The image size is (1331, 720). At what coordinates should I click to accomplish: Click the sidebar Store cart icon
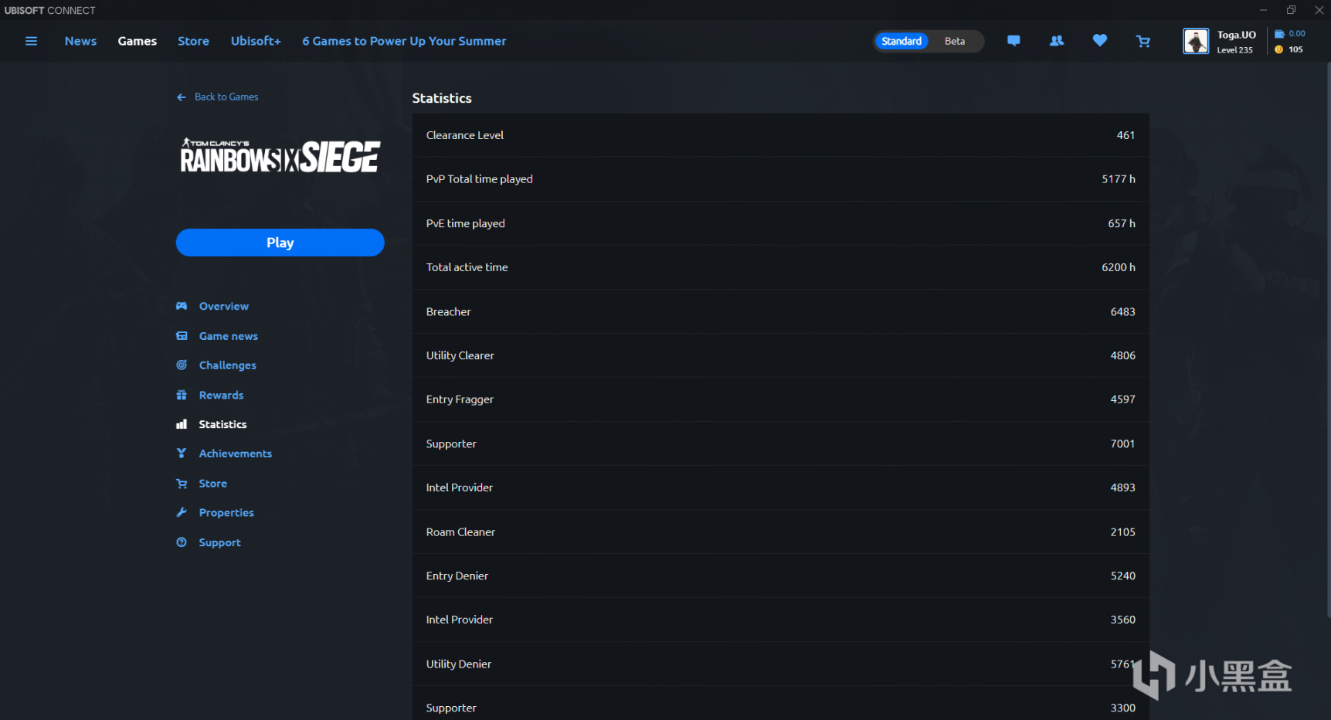[x=182, y=484]
